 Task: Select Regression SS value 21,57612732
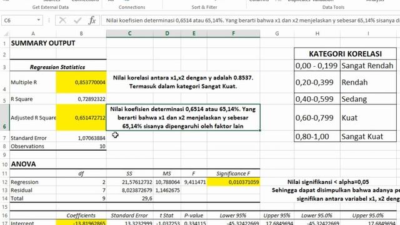(x=129, y=182)
